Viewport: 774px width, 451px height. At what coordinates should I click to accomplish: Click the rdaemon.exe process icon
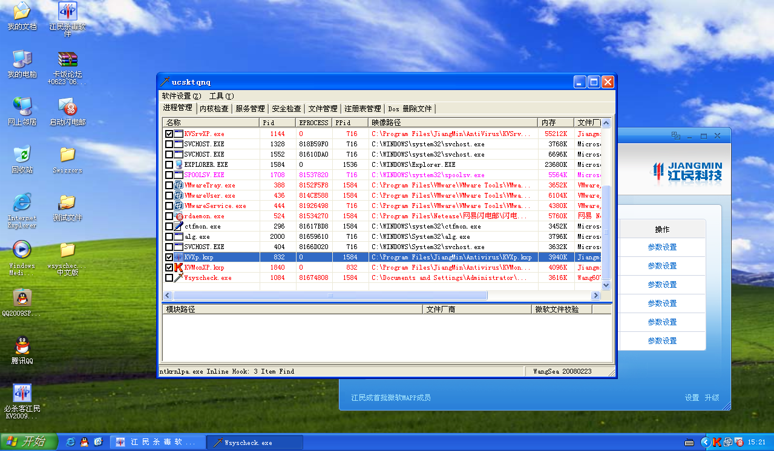[x=179, y=216]
